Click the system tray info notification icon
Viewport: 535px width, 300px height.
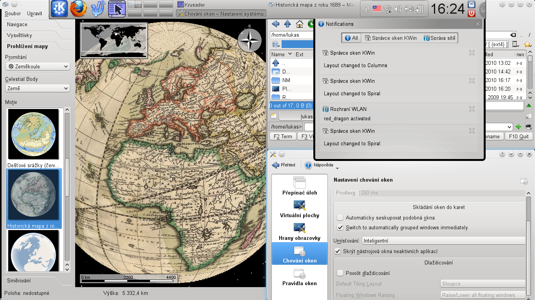[x=366, y=9]
